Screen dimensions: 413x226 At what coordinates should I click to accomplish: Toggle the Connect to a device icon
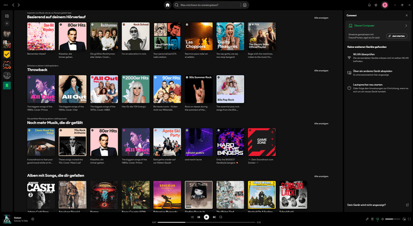coord(377,219)
